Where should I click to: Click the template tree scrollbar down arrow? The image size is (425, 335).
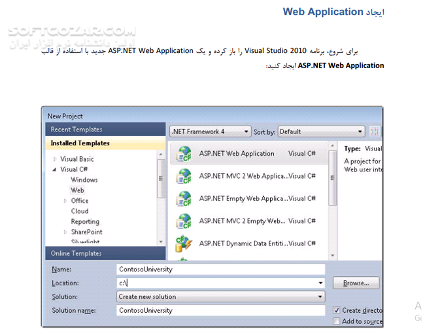tap(161, 241)
